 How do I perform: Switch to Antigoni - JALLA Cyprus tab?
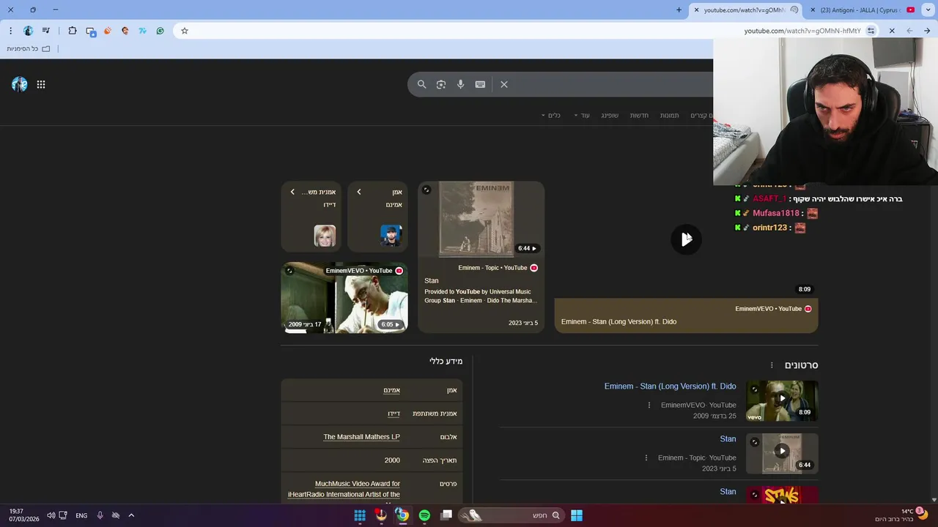(x=862, y=10)
